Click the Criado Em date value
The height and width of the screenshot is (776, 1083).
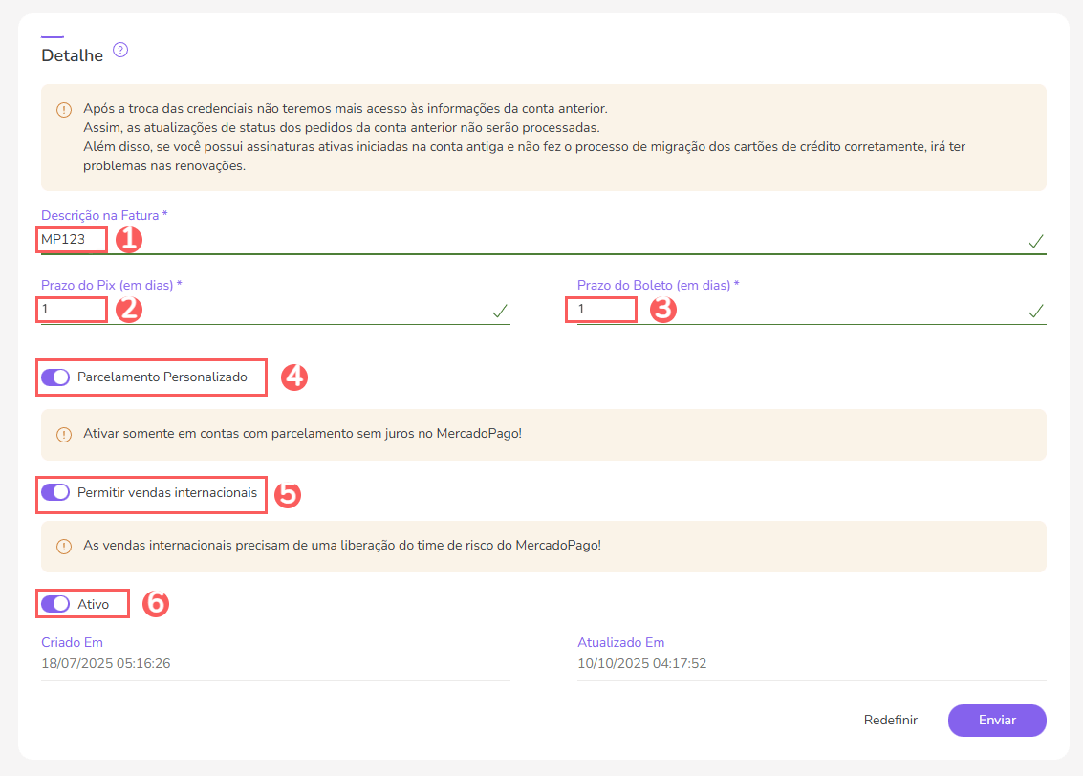coord(105,663)
